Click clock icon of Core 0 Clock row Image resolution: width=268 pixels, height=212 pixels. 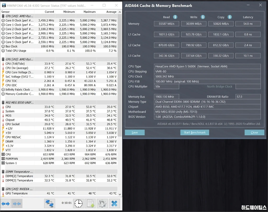pos(3,20)
